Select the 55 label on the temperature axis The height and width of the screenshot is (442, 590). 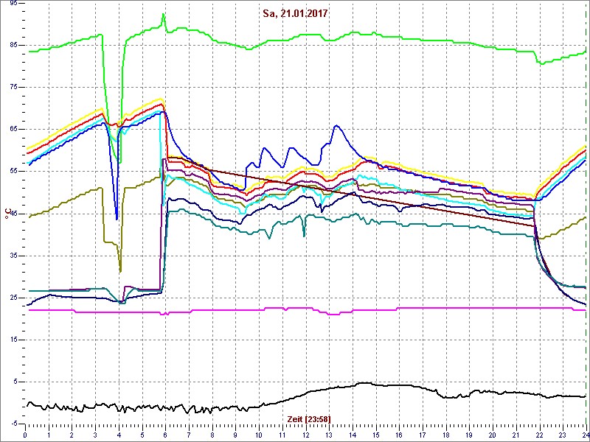tap(13, 172)
